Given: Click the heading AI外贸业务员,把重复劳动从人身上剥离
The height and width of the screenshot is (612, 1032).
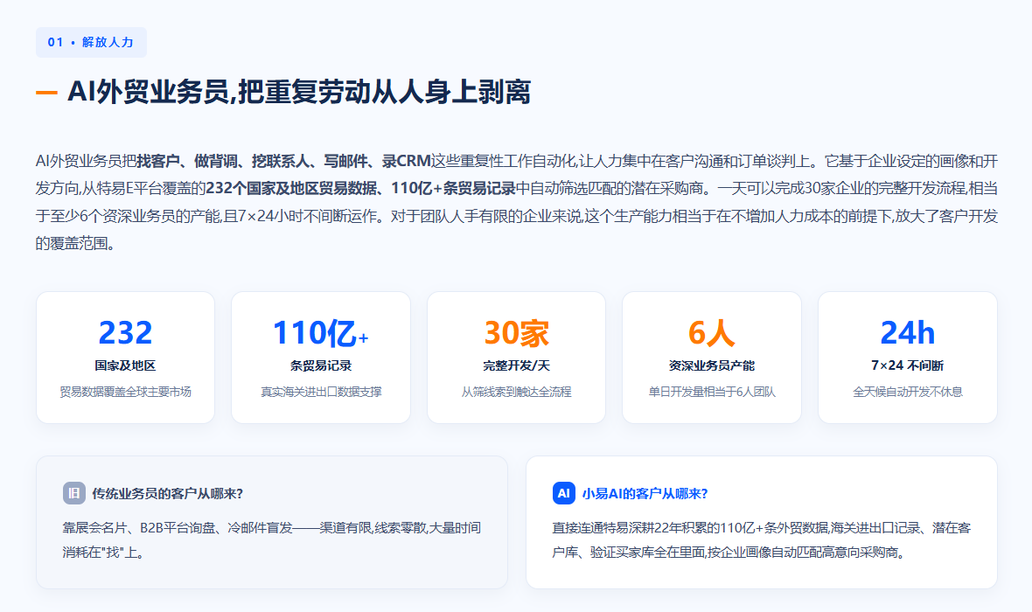Looking at the screenshot, I should (x=299, y=92).
